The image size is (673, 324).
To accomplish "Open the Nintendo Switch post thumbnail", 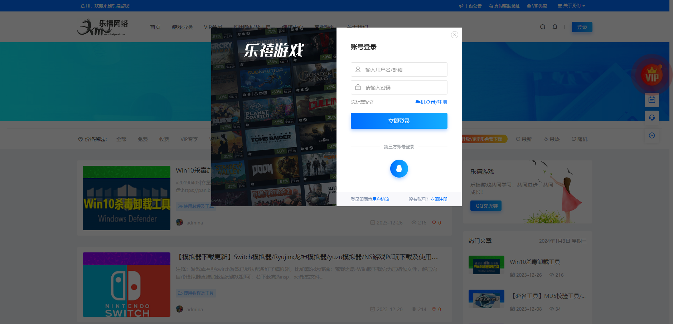I will click(x=126, y=284).
